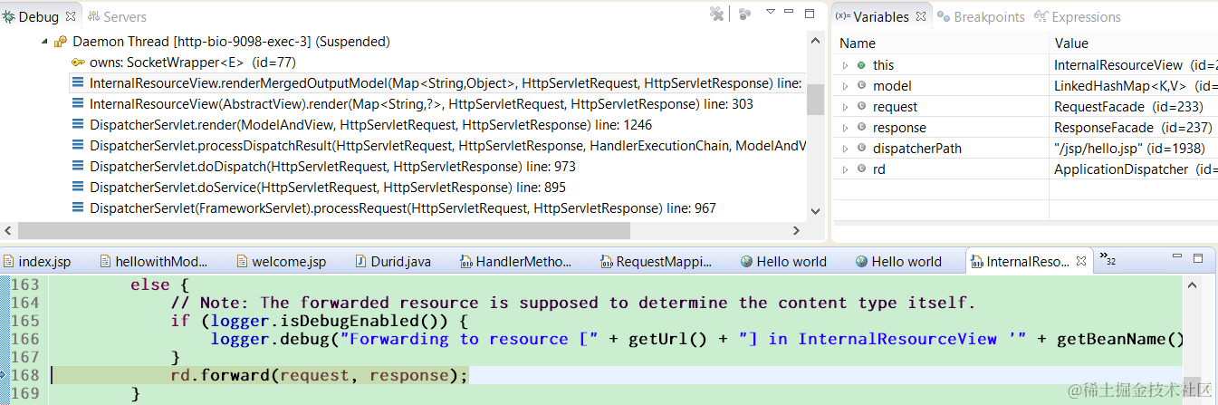Select DispatcherServlet.doDispatch line 973 frame

click(332, 167)
